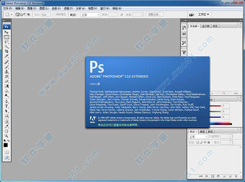Image resolution: width=245 pixels, height=182 pixels.
Task: Choose New selection mode in options bar
Action: (18, 15)
